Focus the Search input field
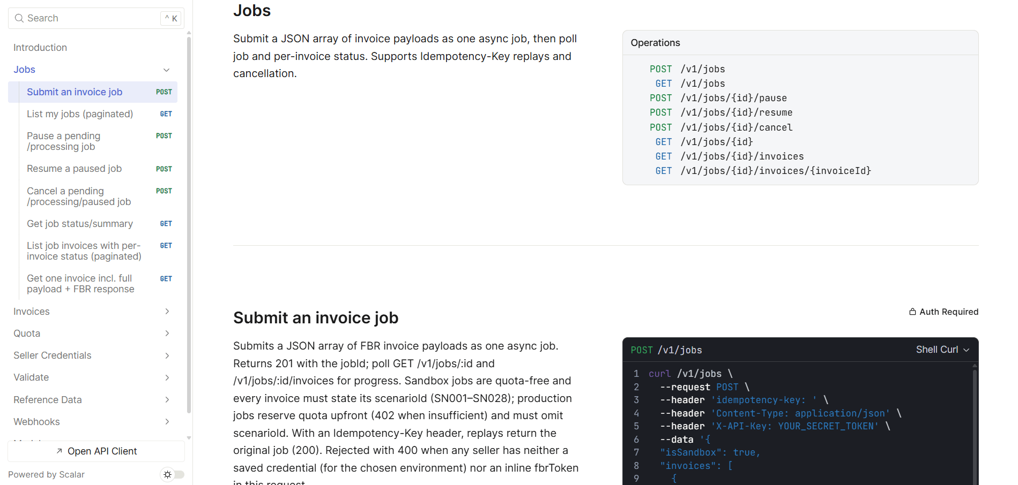 point(96,18)
